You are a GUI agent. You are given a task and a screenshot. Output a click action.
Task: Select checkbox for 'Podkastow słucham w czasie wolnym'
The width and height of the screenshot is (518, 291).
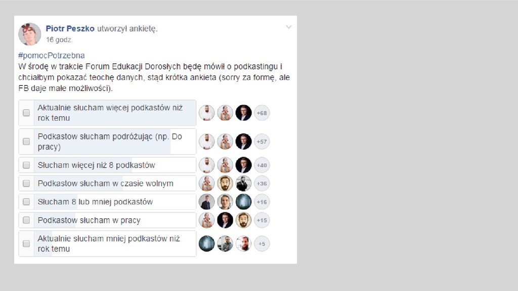(26, 183)
